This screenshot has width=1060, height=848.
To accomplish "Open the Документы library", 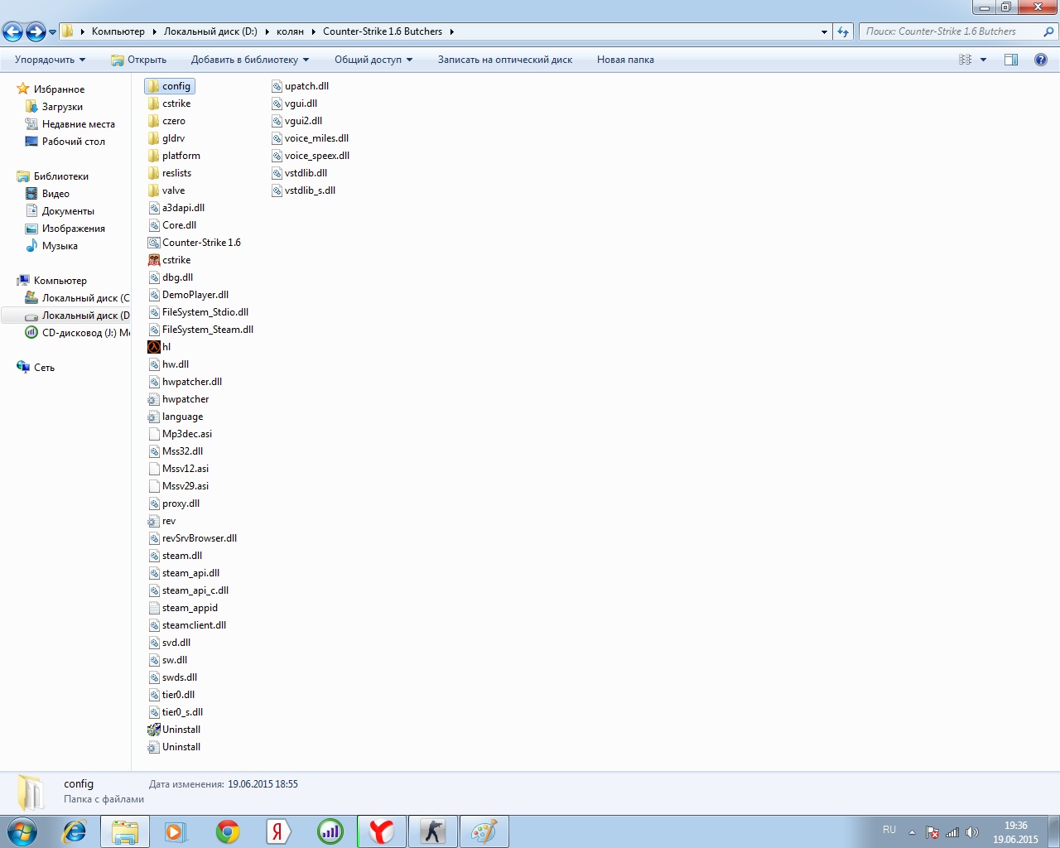I will pos(68,211).
